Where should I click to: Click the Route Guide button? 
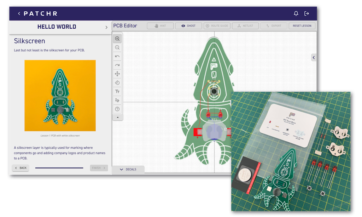point(217,26)
